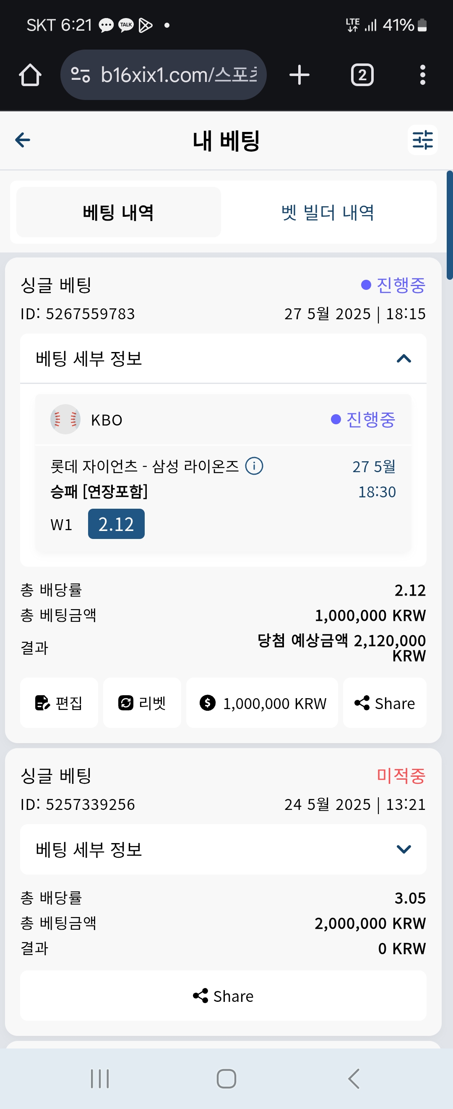Tap the browser home icon
Screen dimensions: 453x1109
click(x=30, y=75)
